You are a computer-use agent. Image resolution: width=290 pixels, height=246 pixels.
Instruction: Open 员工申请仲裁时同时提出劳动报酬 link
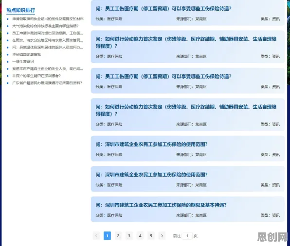48,33
